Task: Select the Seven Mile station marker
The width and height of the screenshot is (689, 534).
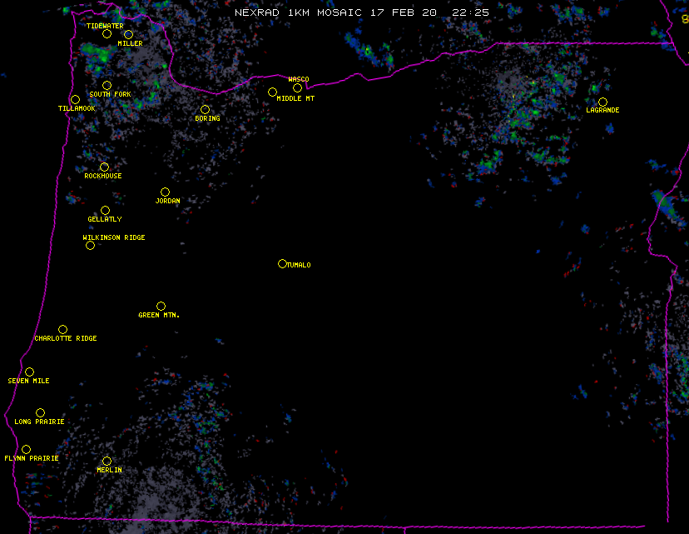Action: click(29, 372)
